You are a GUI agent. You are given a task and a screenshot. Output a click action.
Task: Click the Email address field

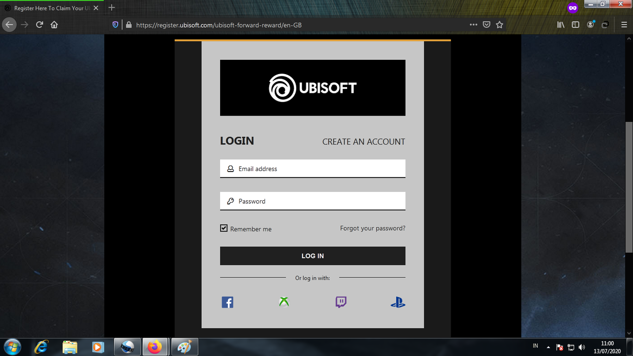313,169
